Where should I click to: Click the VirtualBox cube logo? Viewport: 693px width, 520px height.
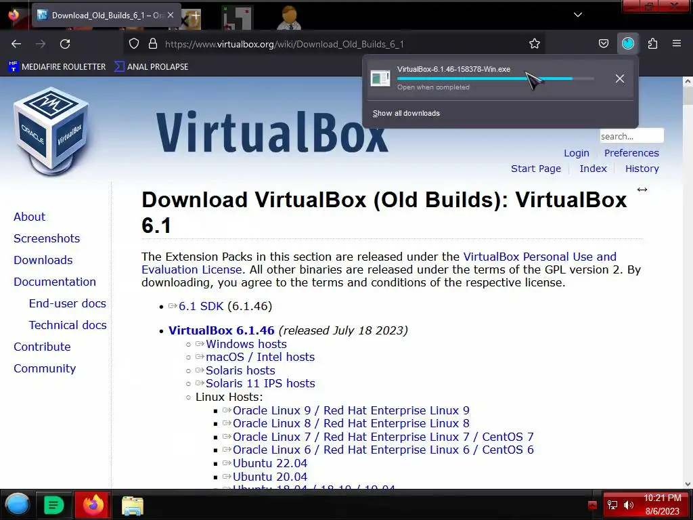click(x=51, y=131)
